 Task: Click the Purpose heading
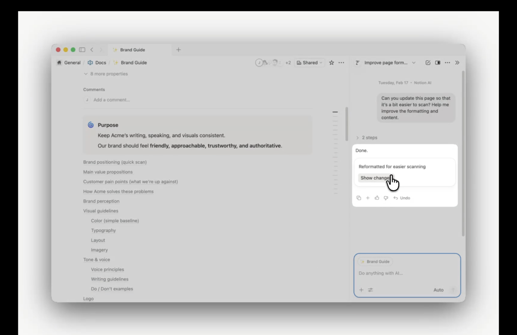click(108, 125)
